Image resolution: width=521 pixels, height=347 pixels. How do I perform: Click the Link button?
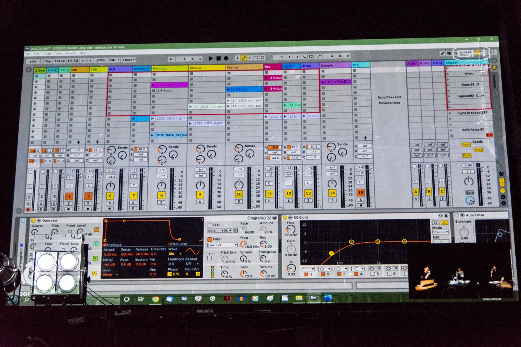click(33, 61)
